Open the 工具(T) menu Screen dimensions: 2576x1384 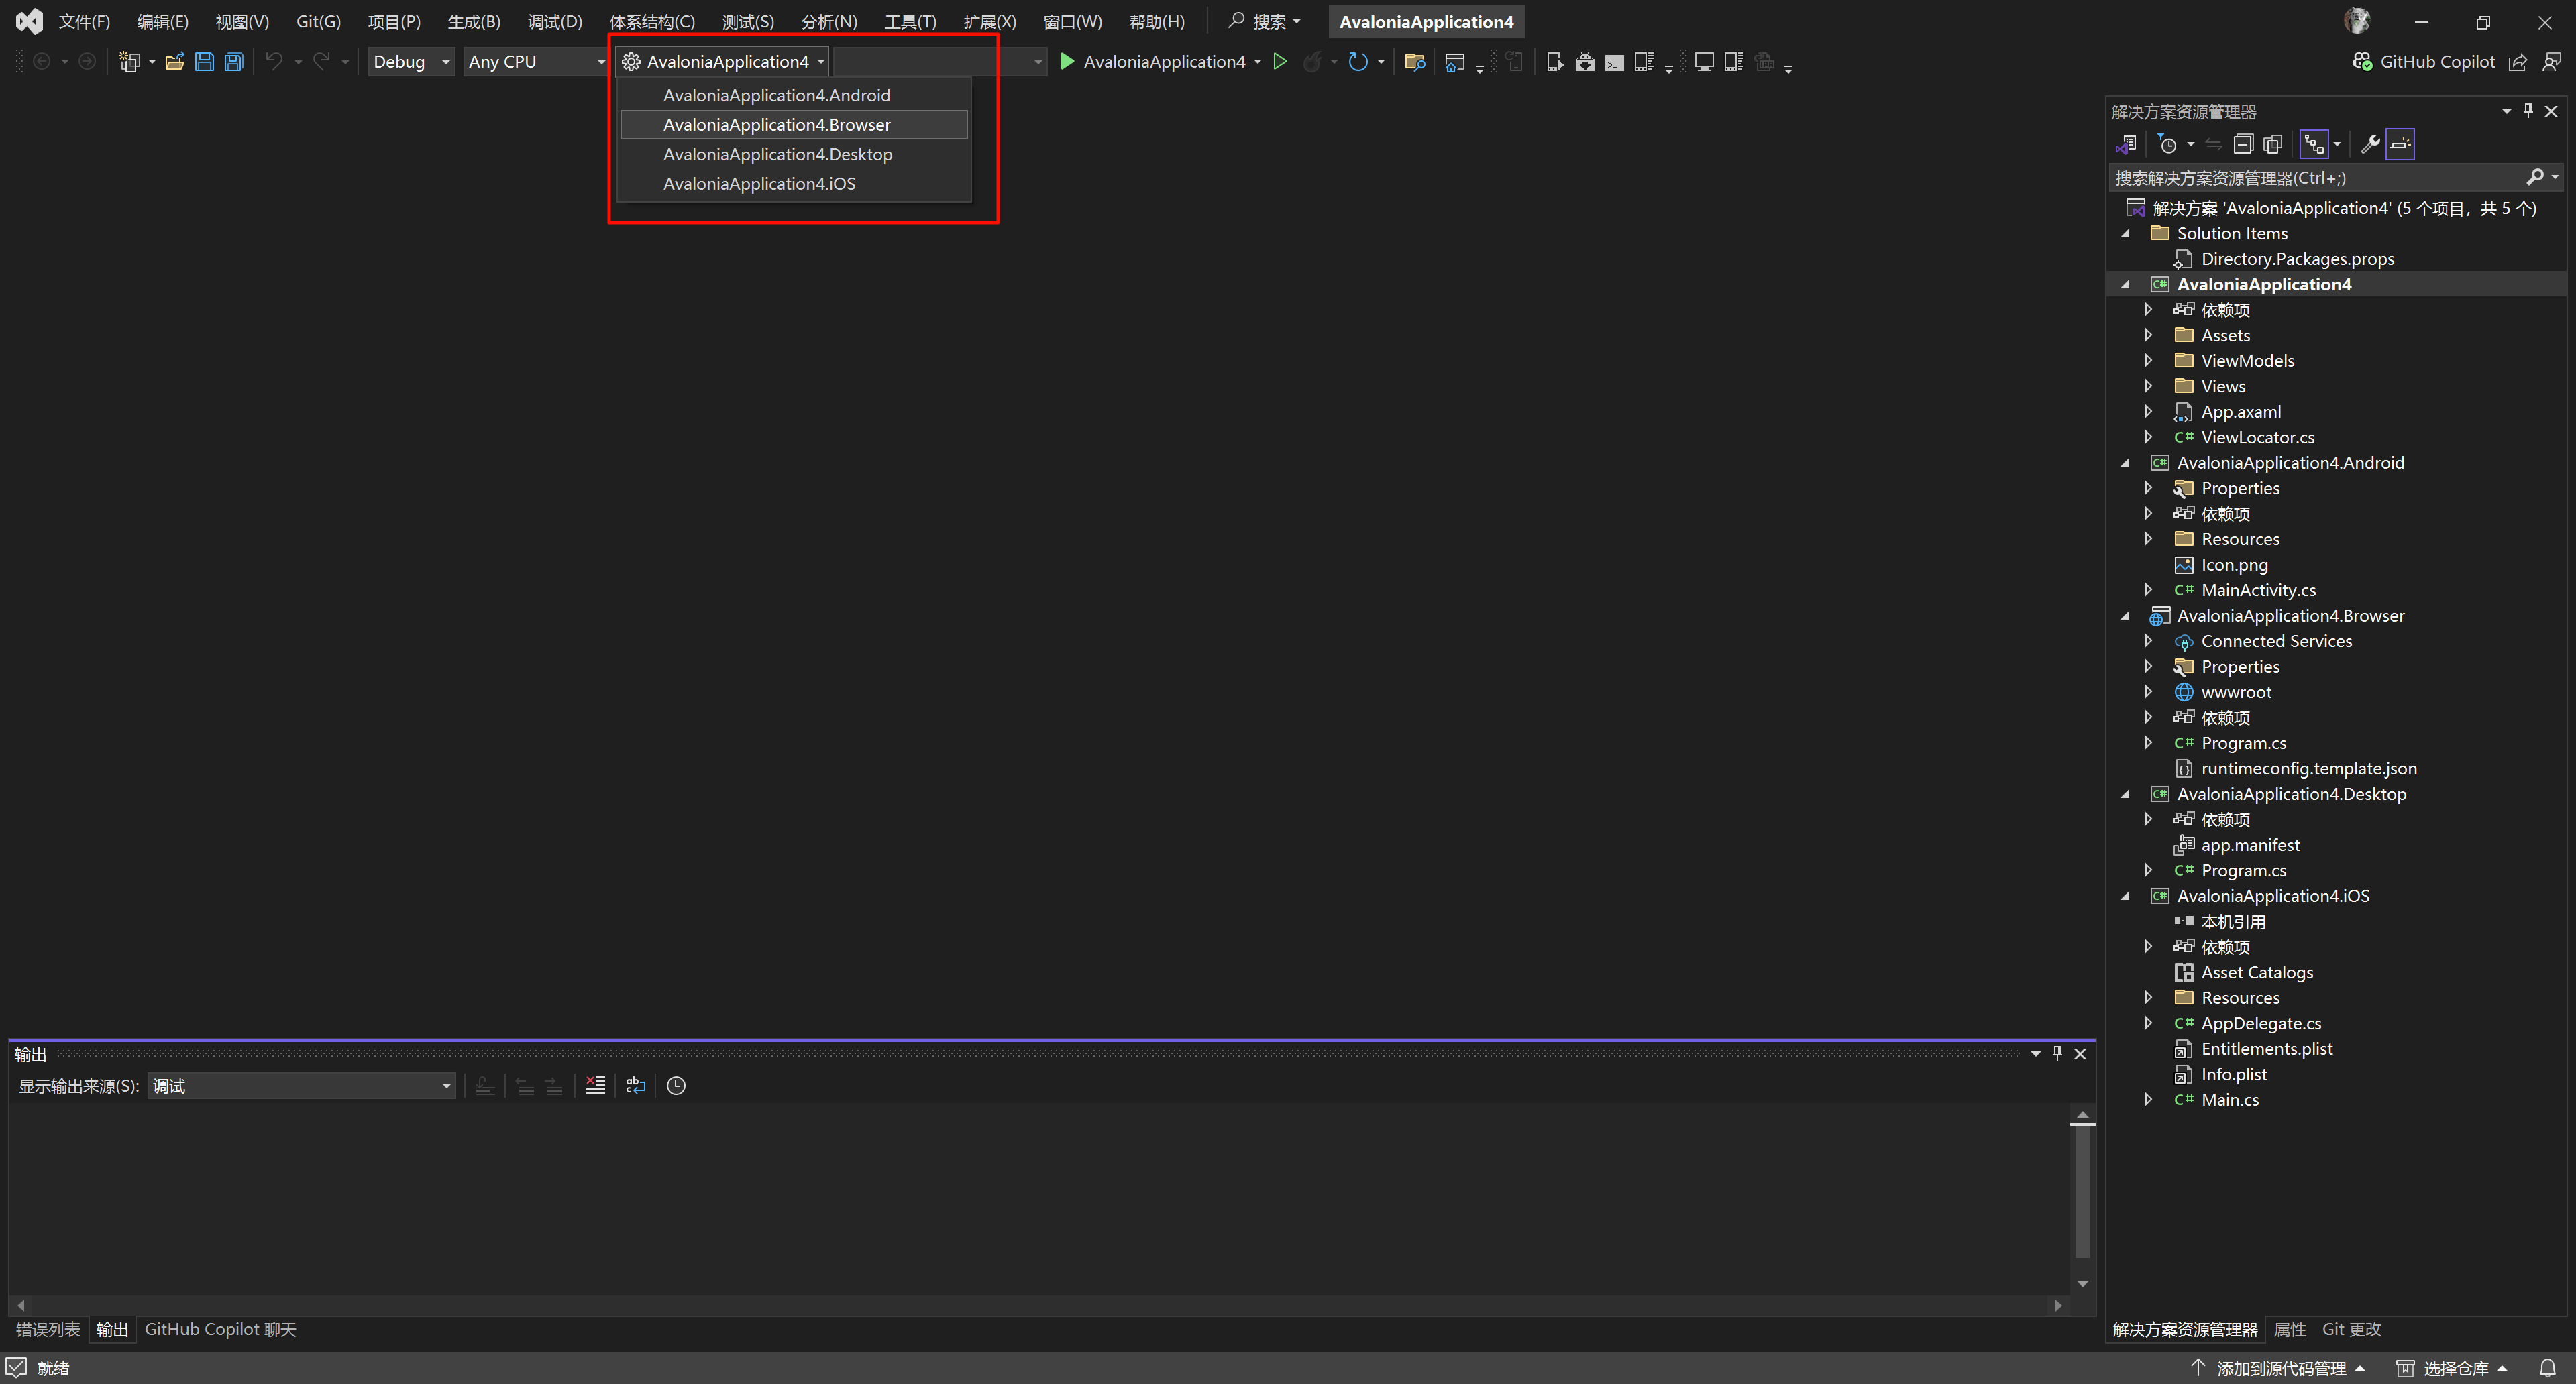click(x=910, y=21)
